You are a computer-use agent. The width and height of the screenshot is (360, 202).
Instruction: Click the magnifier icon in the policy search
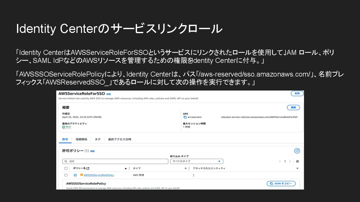click(x=66, y=161)
